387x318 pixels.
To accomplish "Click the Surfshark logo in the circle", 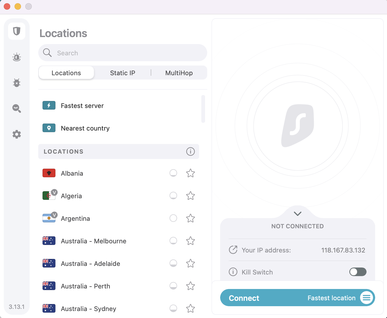I will (298, 126).
